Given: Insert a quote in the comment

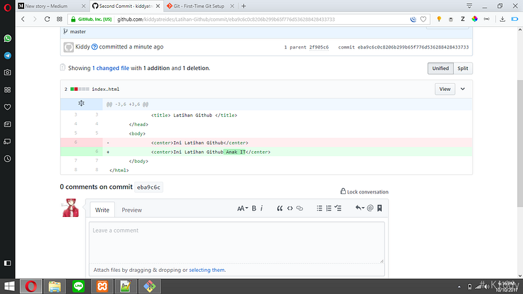Looking at the screenshot, I should coord(280,208).
